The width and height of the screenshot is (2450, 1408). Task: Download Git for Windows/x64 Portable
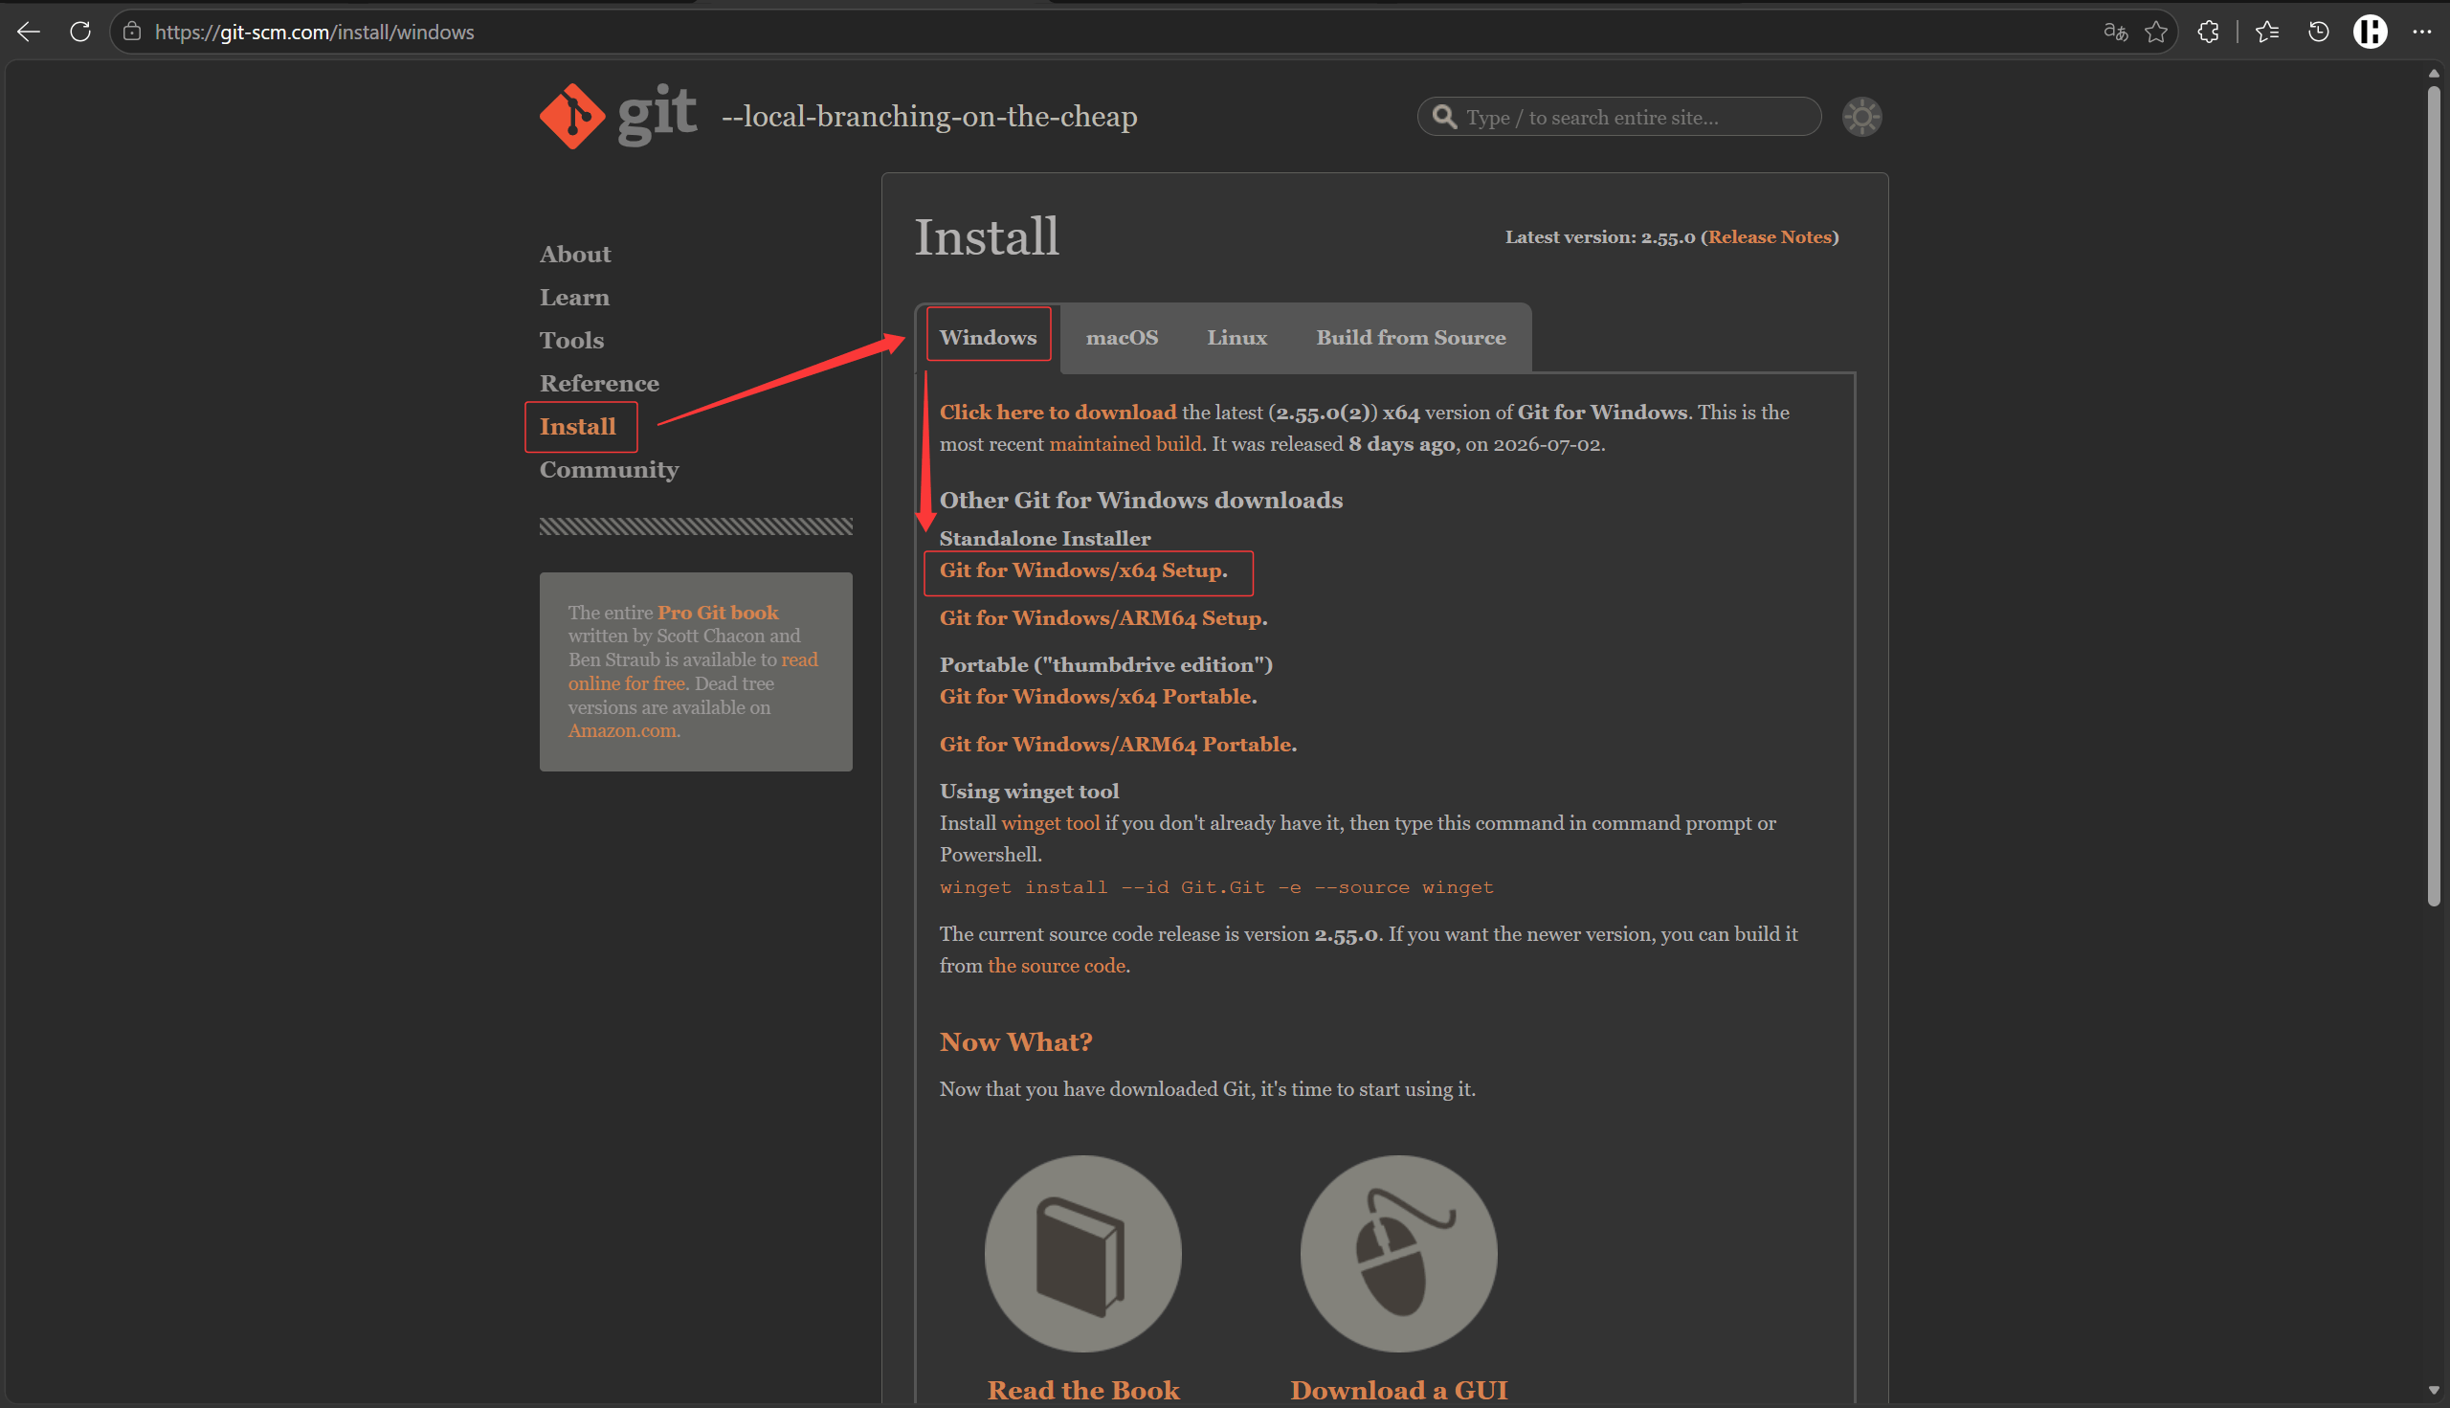pyautogui.click(x=1096, y=696)
